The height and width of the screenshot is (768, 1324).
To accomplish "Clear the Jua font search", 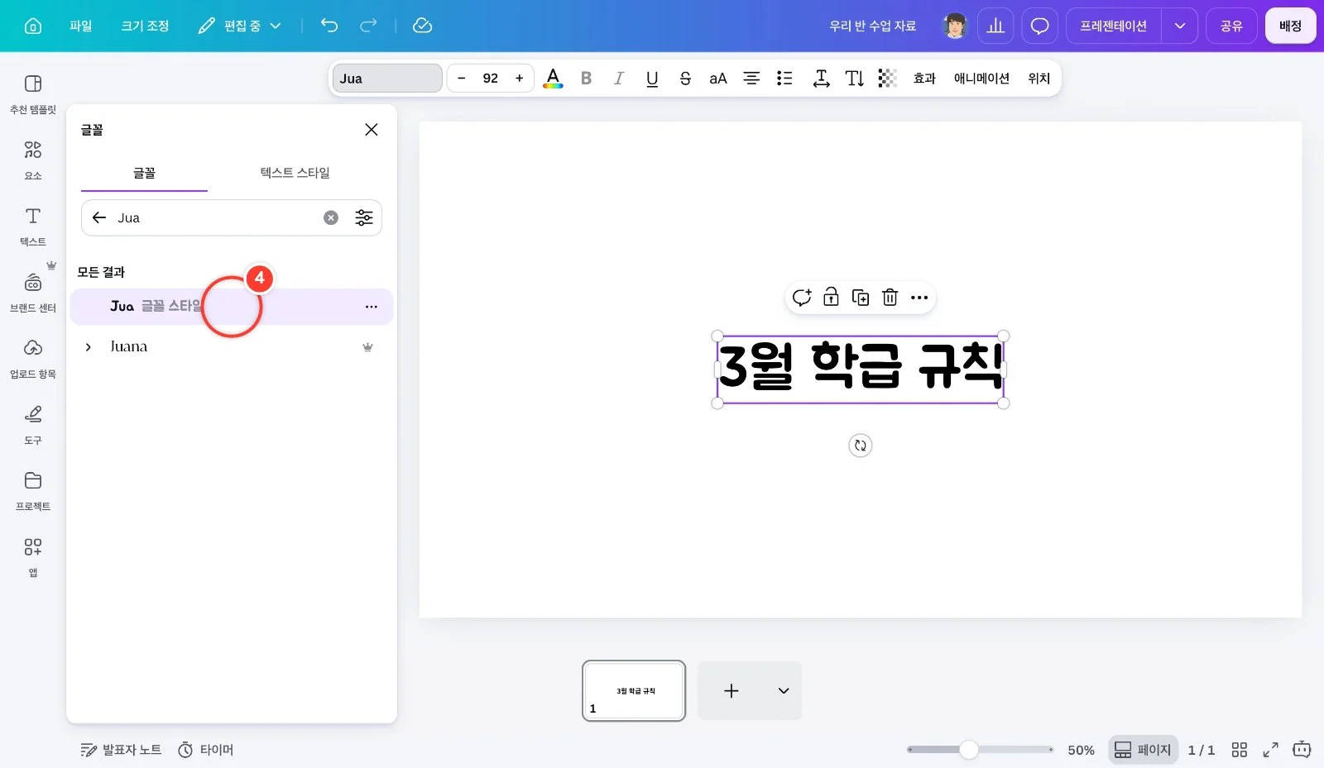I will 331,217.
